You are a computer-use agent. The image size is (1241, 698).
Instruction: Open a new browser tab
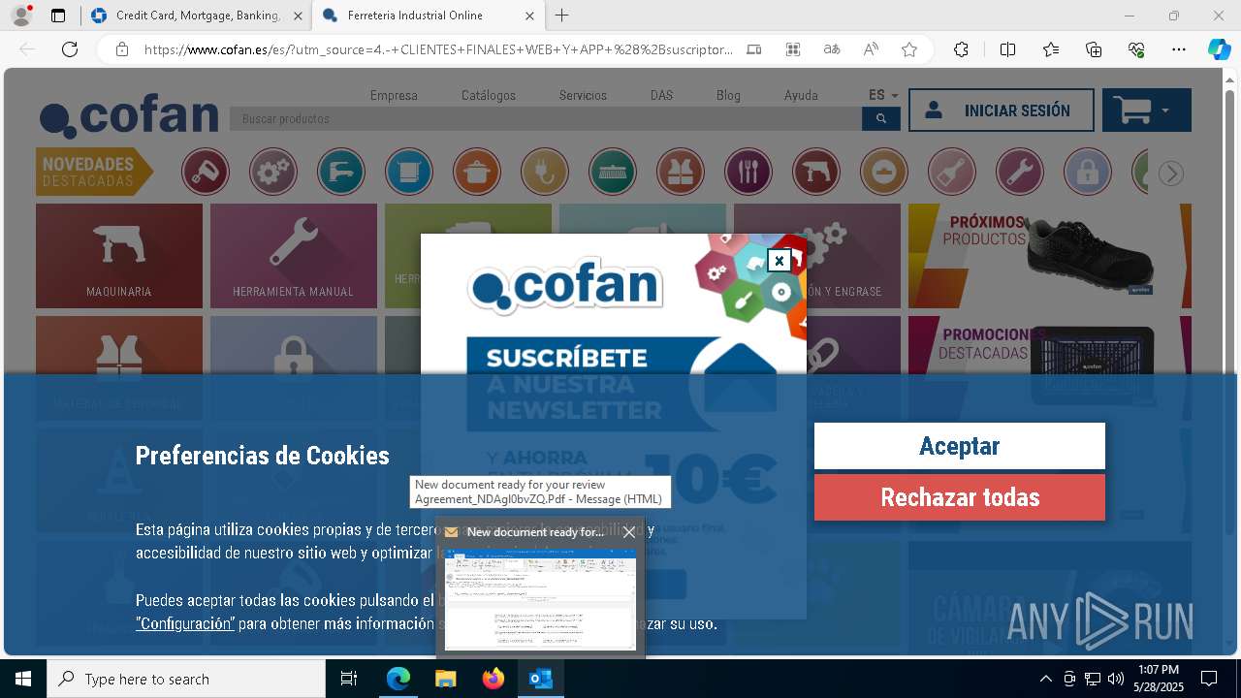(x=562, y=16)
